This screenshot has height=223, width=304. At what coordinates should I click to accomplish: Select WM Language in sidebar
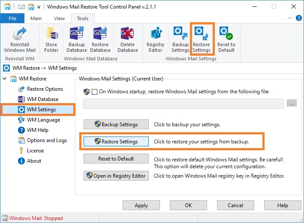click(x=39, y=120)
